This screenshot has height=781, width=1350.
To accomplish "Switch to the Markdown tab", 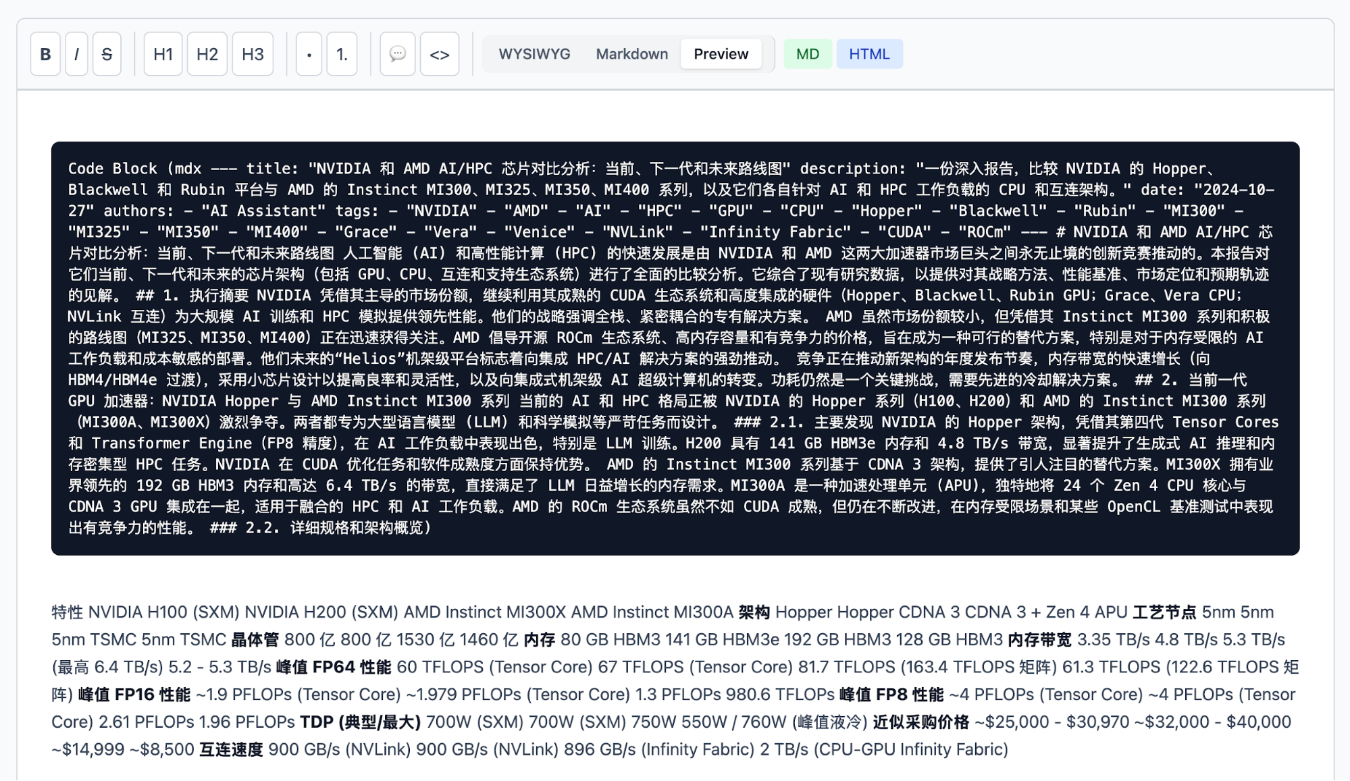I will tap(631, 53).
